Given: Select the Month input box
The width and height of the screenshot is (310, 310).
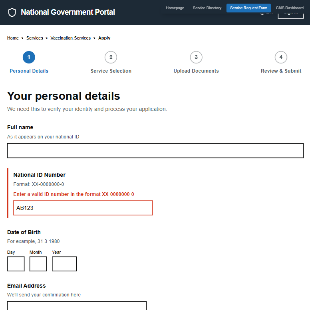Looking at the screenshot, I should (38, 264).
